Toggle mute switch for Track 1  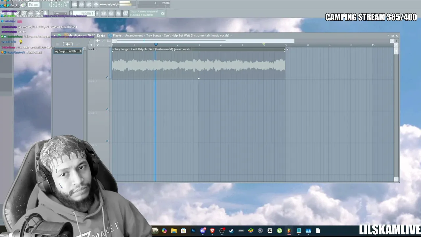107,77
